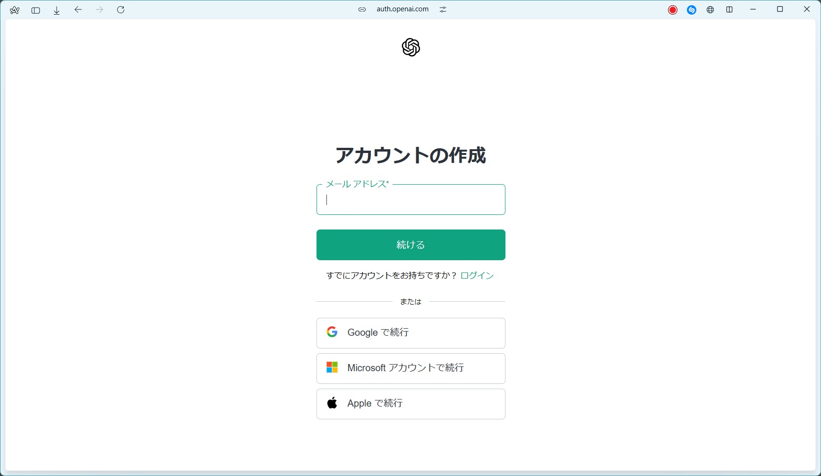Go back with the left arrow
Screen dimensions: 821x476
[x=78, y=9]
